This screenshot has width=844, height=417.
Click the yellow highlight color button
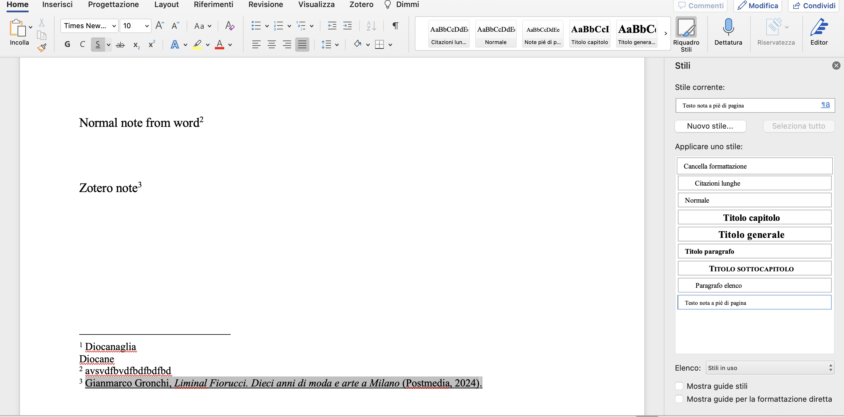[x=197, y=45]
